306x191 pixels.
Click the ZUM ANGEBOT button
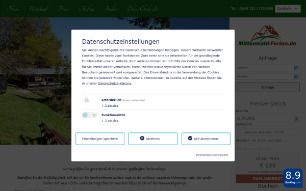click(x=268, y=179)
